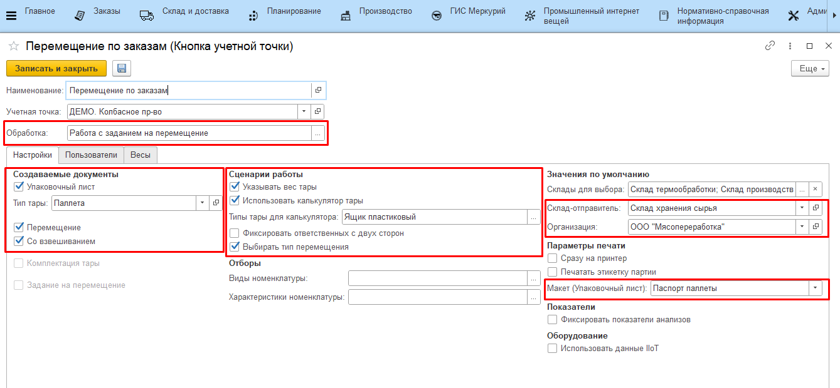The height and width of the screenshot is (388, 840).
Task: Expand the Организация dropdown arrow
Action: 802,227
